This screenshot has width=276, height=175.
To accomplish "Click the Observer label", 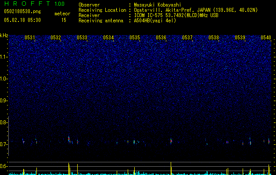I will coord(89,5).
